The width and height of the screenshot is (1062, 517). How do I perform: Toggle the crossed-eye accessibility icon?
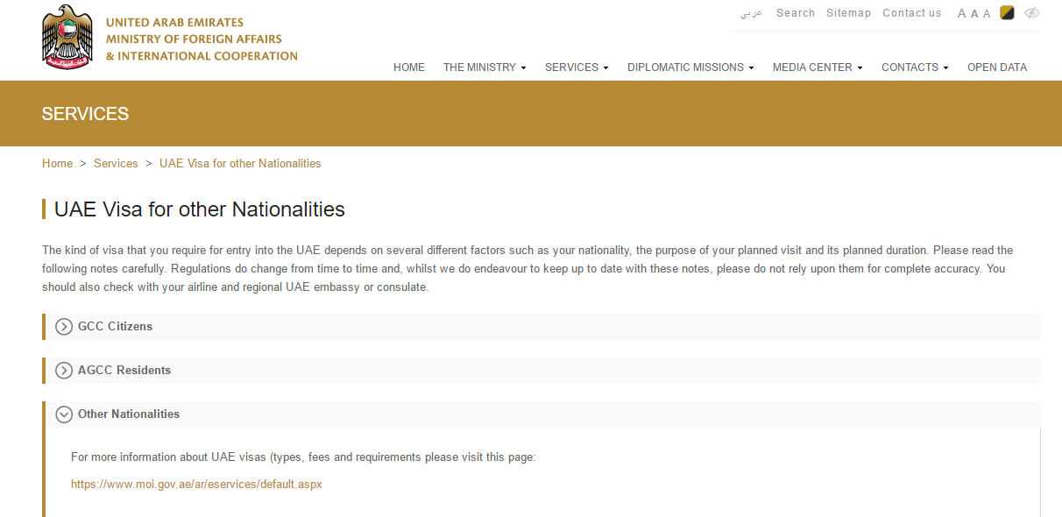click(1031, 13)
